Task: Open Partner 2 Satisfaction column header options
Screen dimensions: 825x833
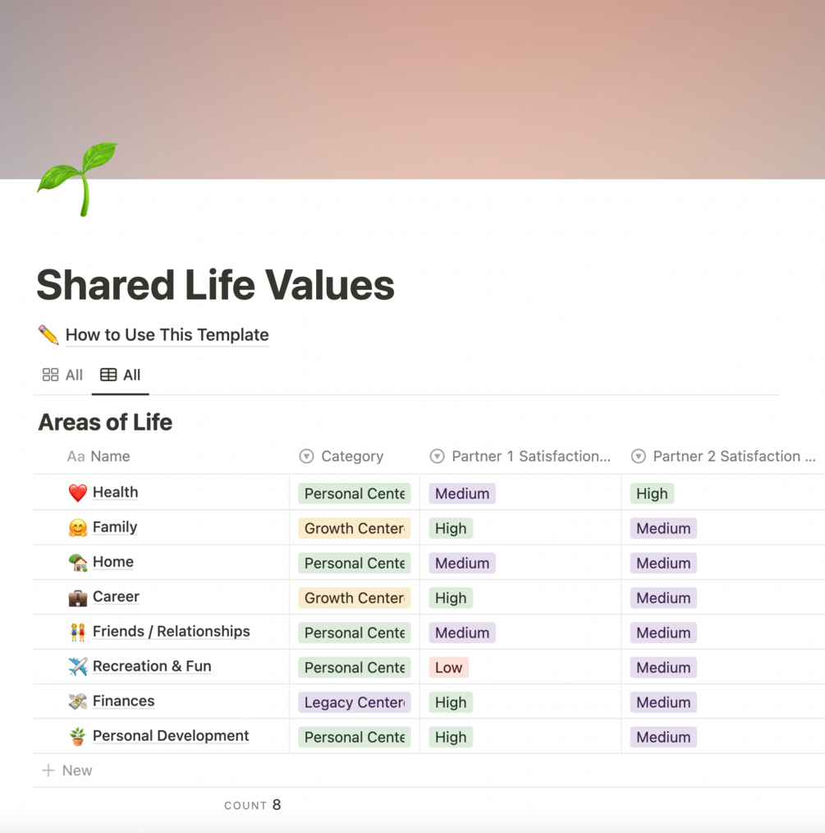Action: coord(733,457)
